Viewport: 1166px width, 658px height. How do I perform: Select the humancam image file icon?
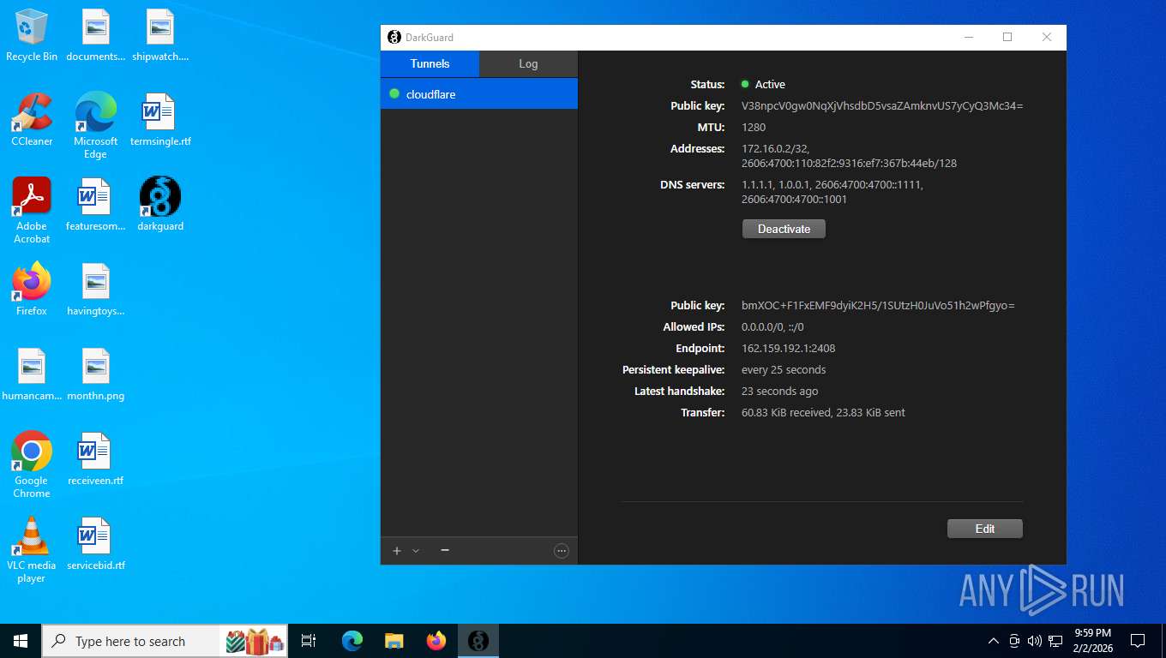(32, 374)
